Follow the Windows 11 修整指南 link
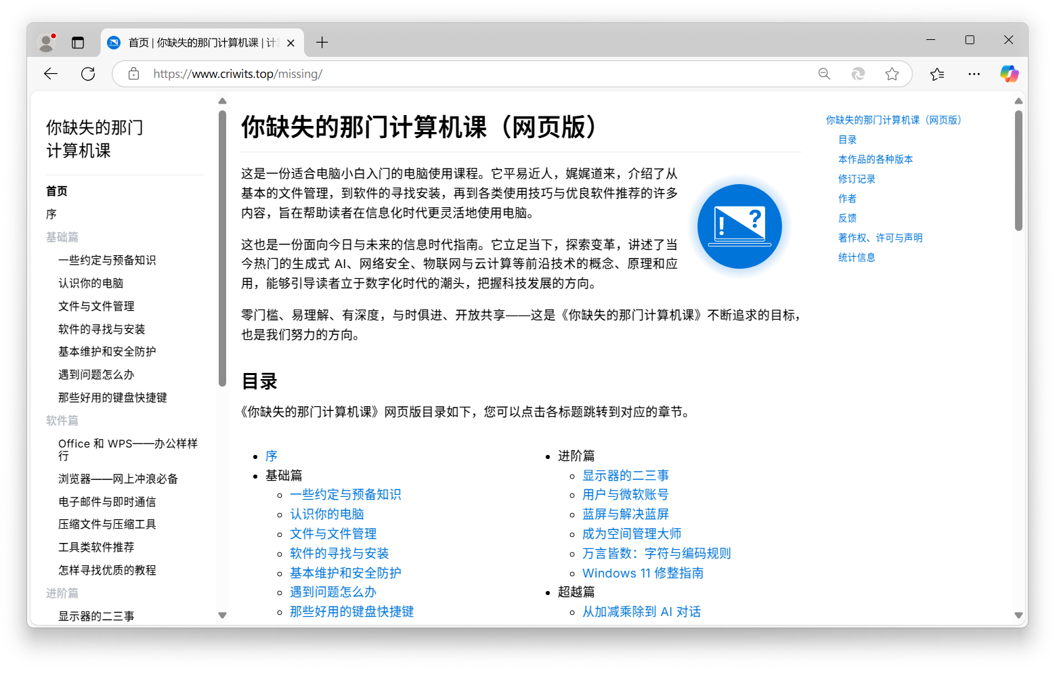The image size is (1057, 679). click(x=643, y=573)
